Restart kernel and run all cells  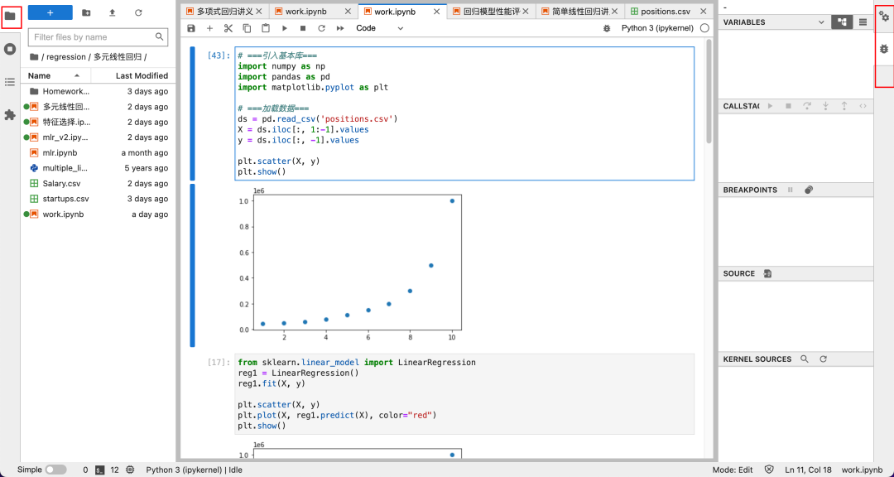tap(339, 27)
